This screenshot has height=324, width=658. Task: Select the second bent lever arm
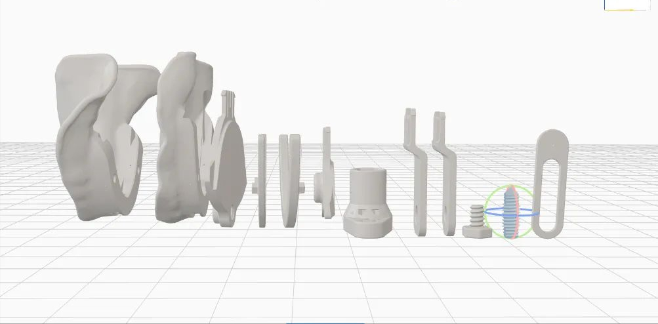pyautogui.click(x=448, y=177)
